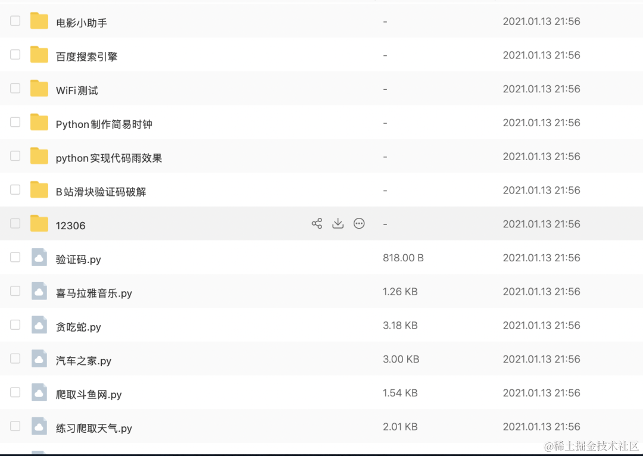Click the 练习爬取天气.py file name

click(94, 428)
